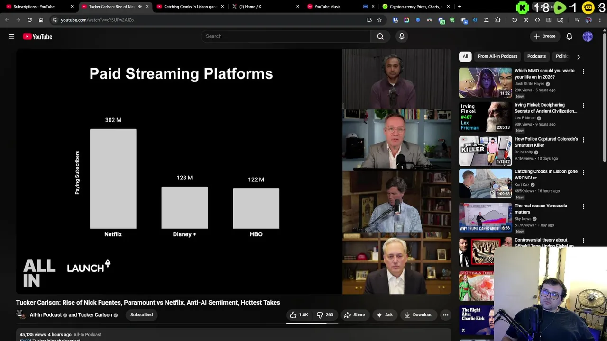Image resolution: width=607 pixels, height=341 pixels.
Task: Open How Police Captured Colorado's Smartest Killer
Action: click(546, 142)
